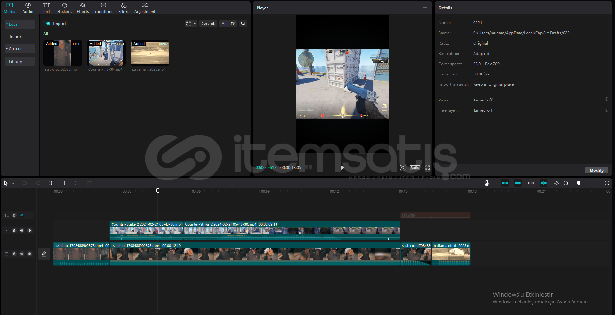This screenshot has width=615, height=315.
Task: Select the HAYKIR text clip on timeline
Action: pyautogui.click(x=435, y=215)
